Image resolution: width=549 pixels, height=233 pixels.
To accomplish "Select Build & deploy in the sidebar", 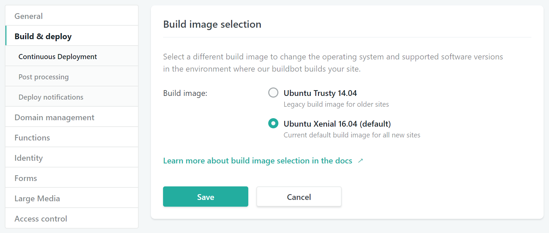I will coord(43,36).
